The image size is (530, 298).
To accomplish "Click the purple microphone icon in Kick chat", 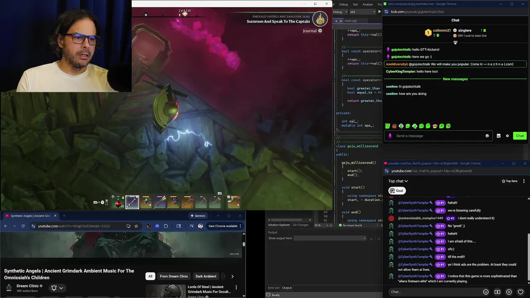I will 390,136.
